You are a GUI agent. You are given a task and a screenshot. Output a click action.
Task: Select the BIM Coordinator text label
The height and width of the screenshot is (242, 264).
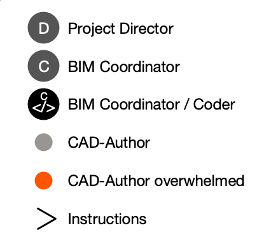(124, 67)
